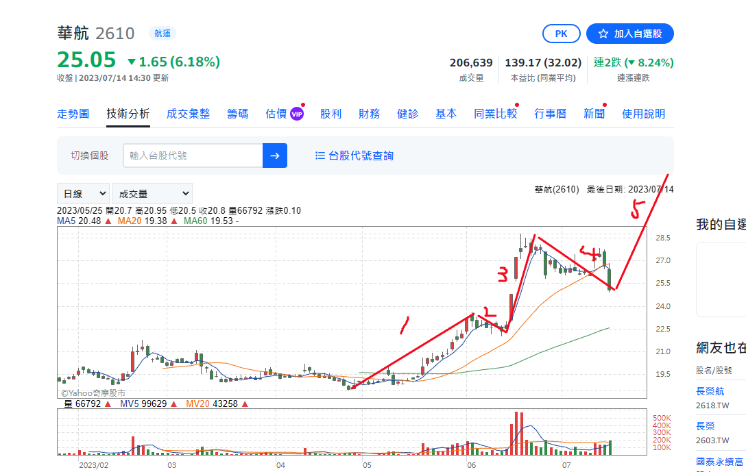The height and width of the screenshot is (472, 746).
Task: Switch to 同業比較 tab
Action: (495, 114)
